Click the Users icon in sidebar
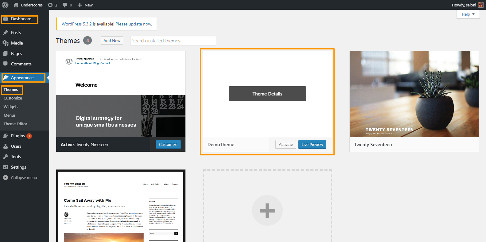The height and width of the screenshot is (242, 486). tap(6, 146)
